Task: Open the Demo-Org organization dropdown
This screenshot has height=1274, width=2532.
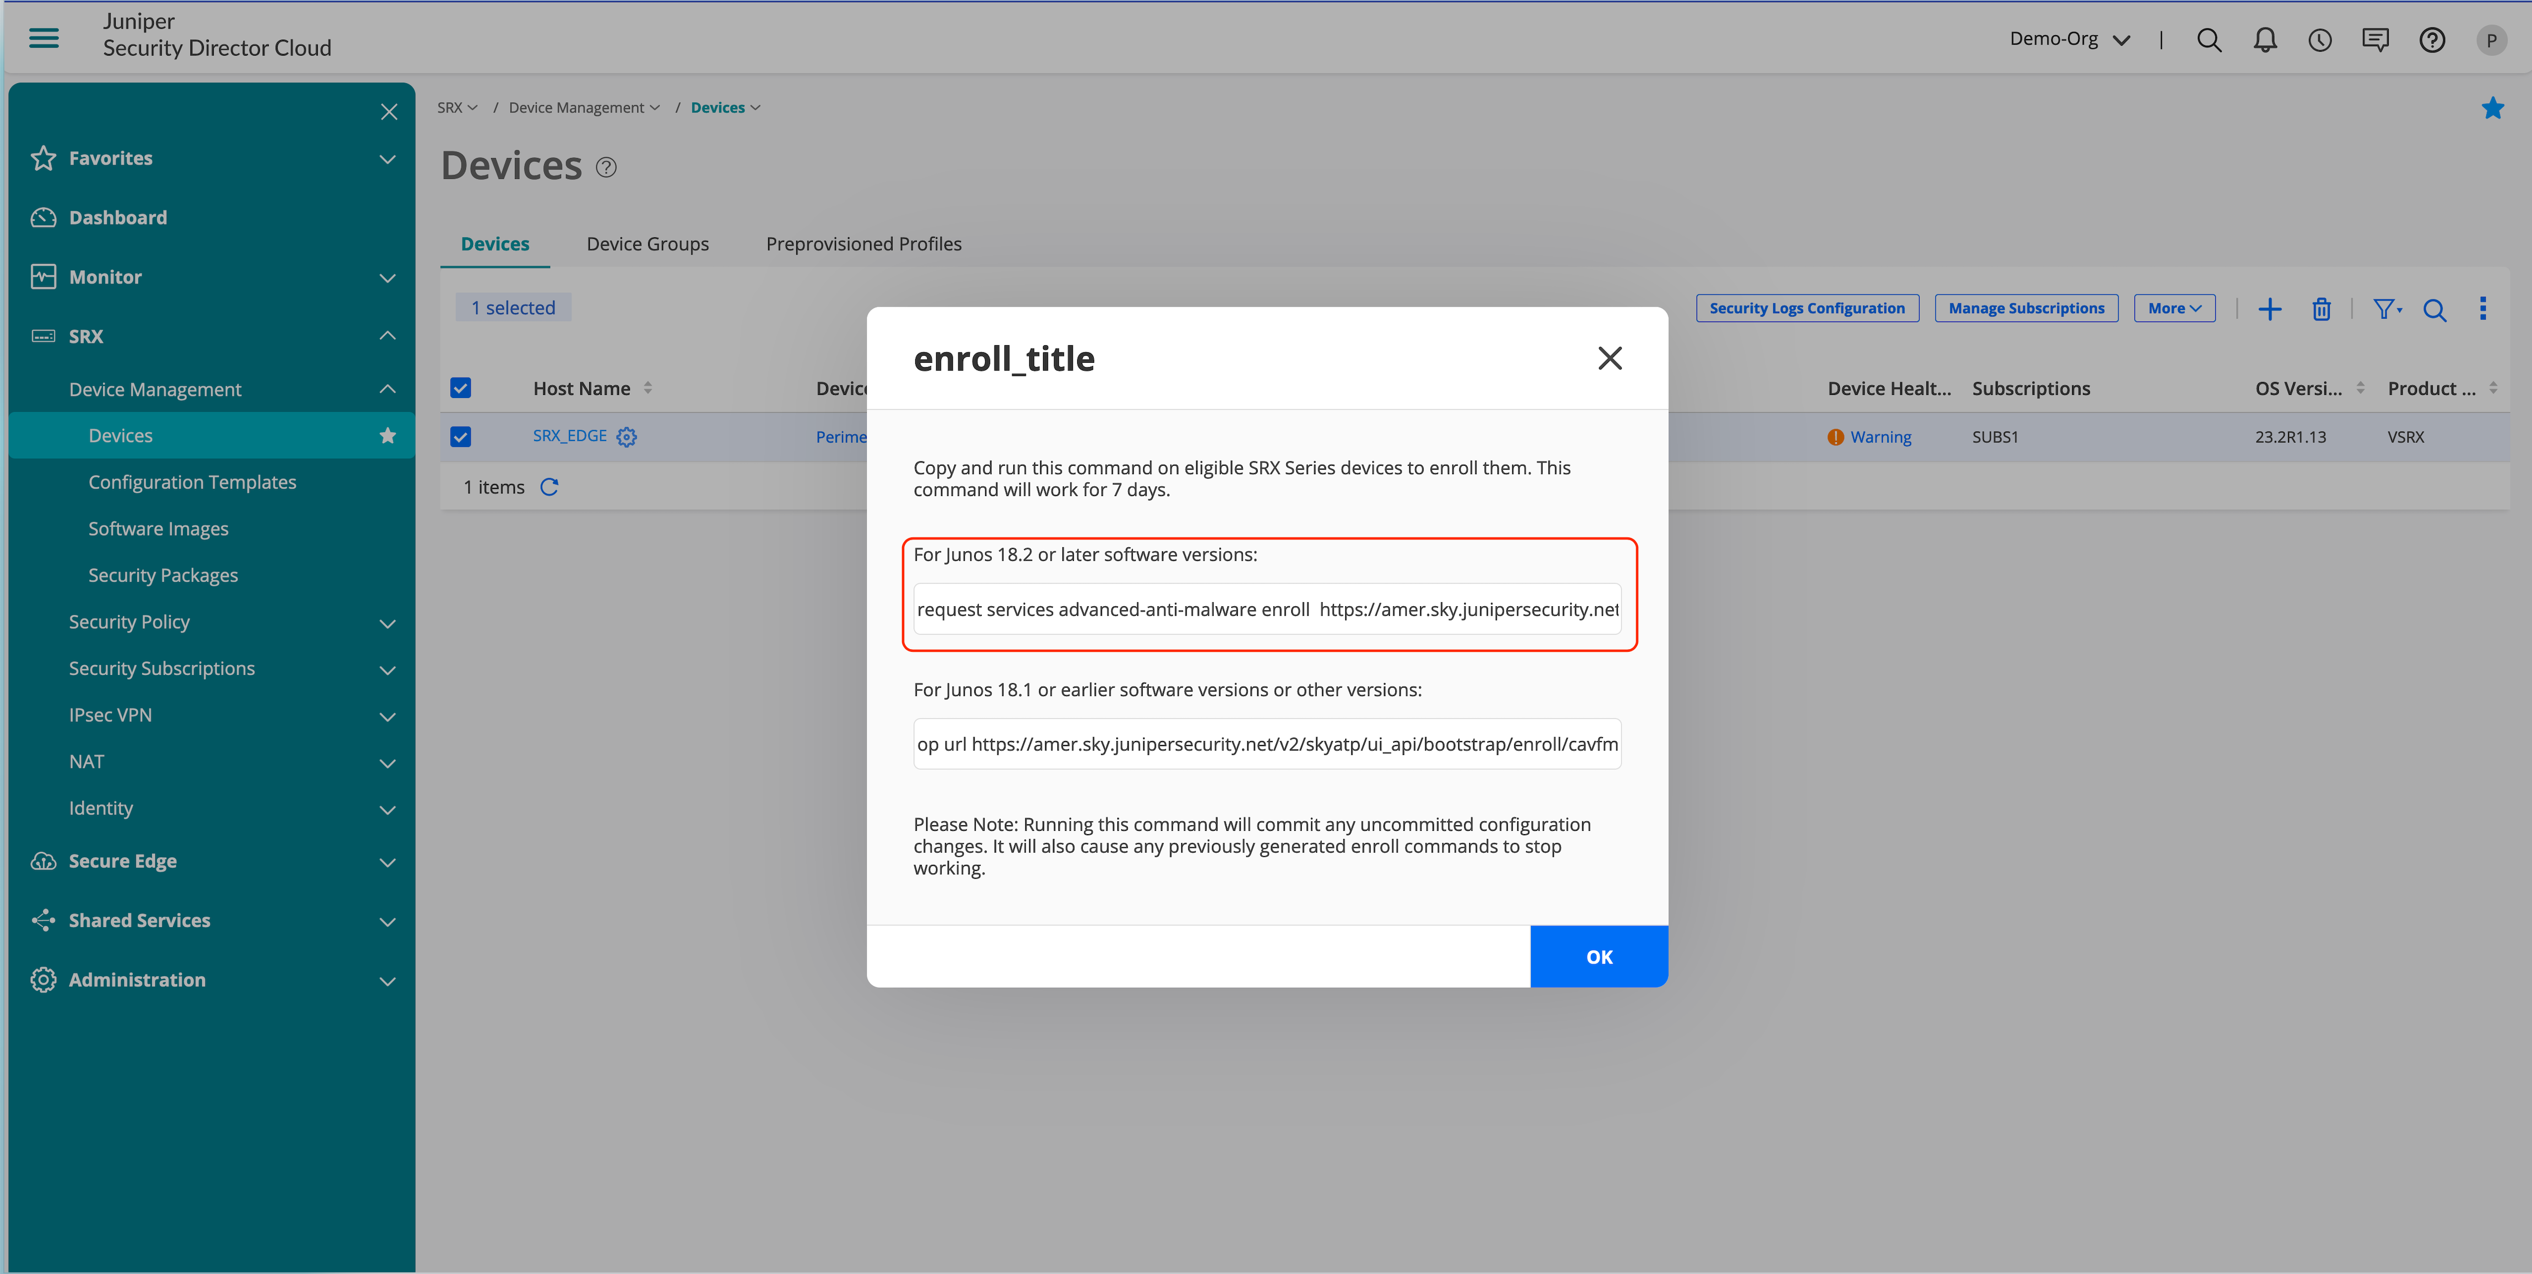Action: click(2069, 39)
